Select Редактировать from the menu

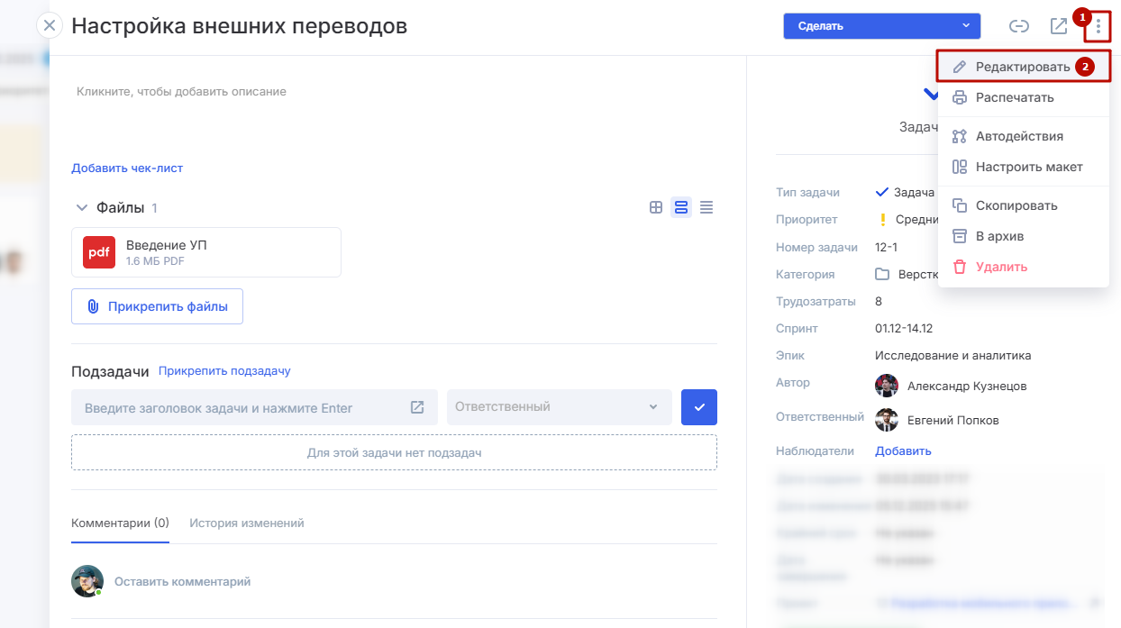(1022, 67)
